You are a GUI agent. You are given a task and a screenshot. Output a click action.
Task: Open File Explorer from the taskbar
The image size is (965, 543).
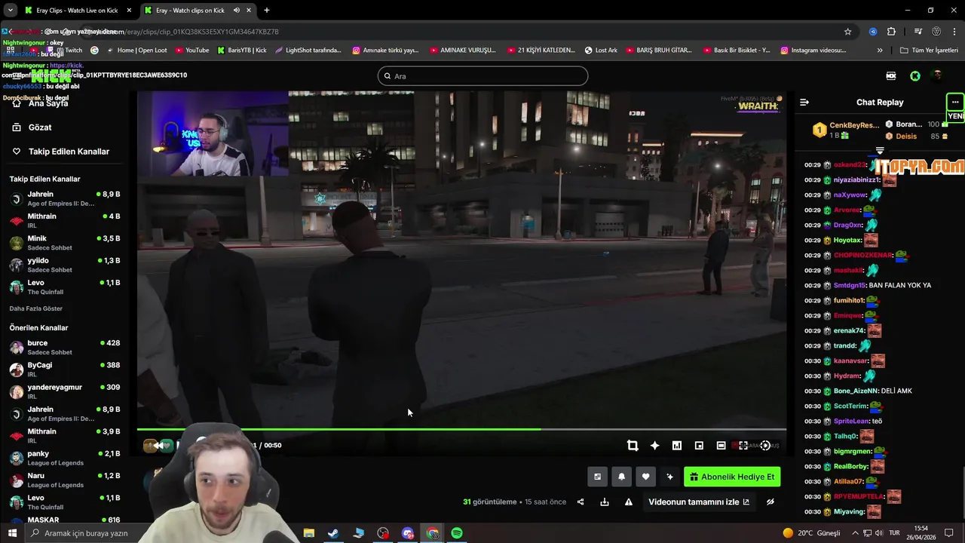[x=308, y=533]
